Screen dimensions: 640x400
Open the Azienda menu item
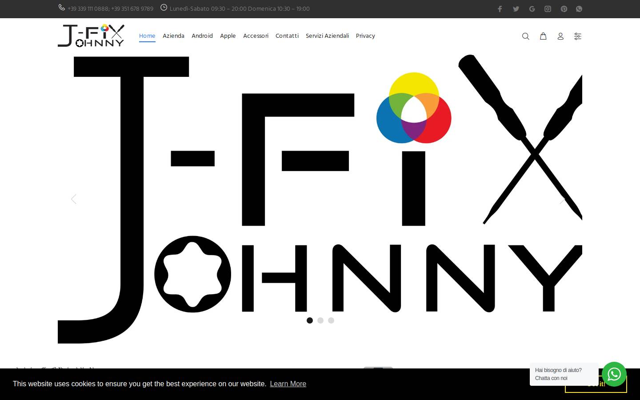click(x=173, y=36)
